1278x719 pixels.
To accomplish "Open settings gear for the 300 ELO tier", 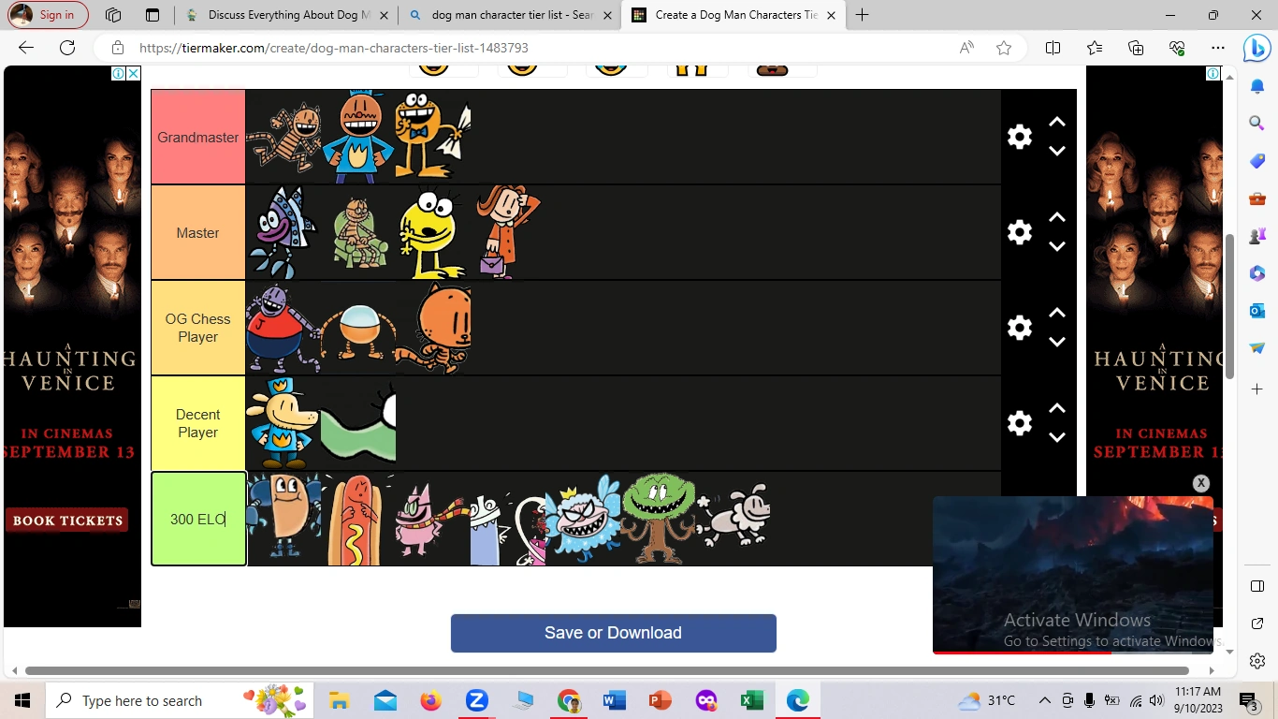I will (x=1019, y=518).
